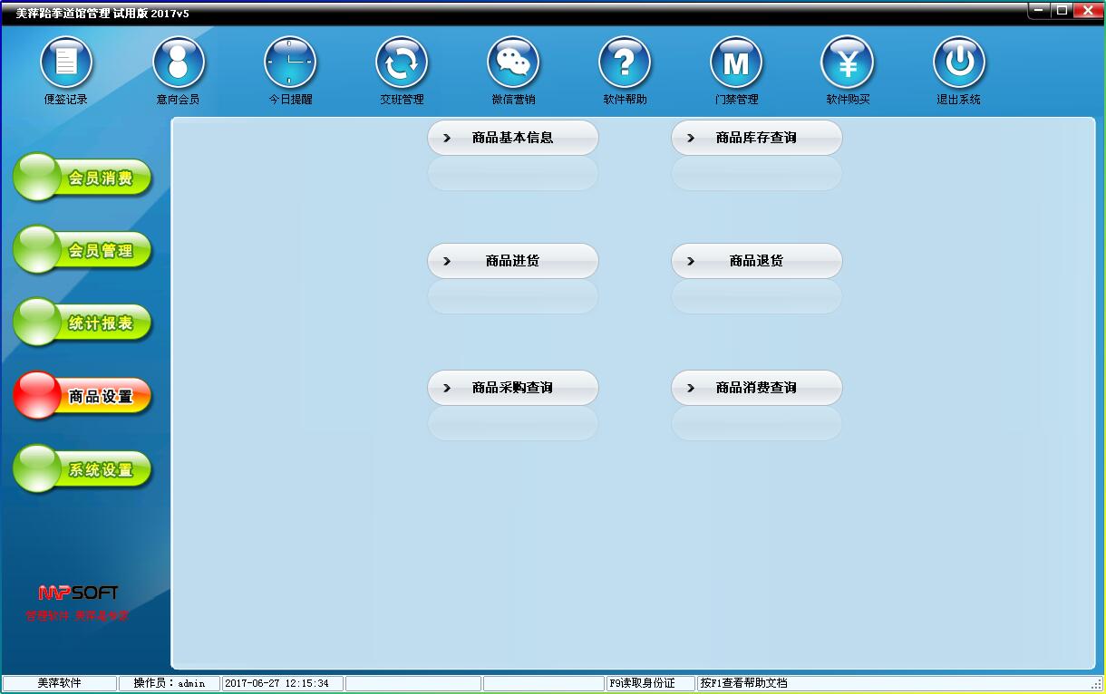Expand the 商品采购查询 entry via its arrow

[x=446, y=387]
